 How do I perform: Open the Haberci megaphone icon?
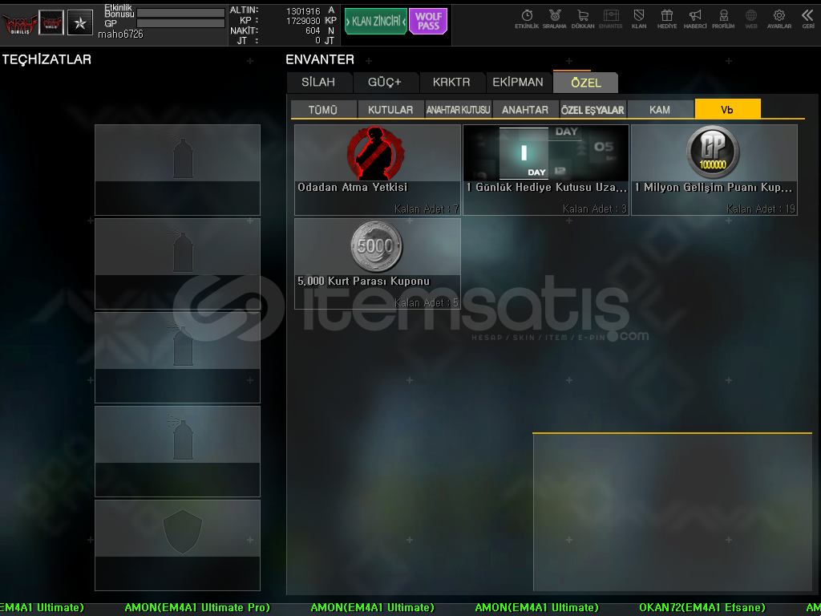point(695,18)
